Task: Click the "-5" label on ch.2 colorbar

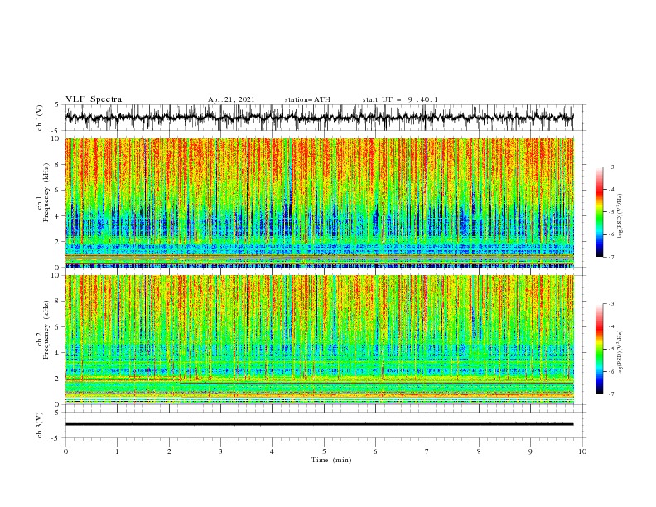Action: pos(611,349)
